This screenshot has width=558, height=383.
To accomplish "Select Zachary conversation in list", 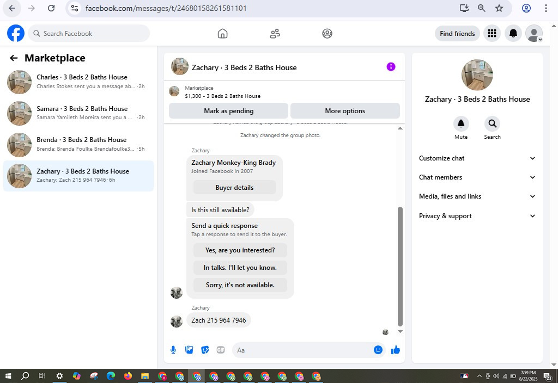I will 78,176.
